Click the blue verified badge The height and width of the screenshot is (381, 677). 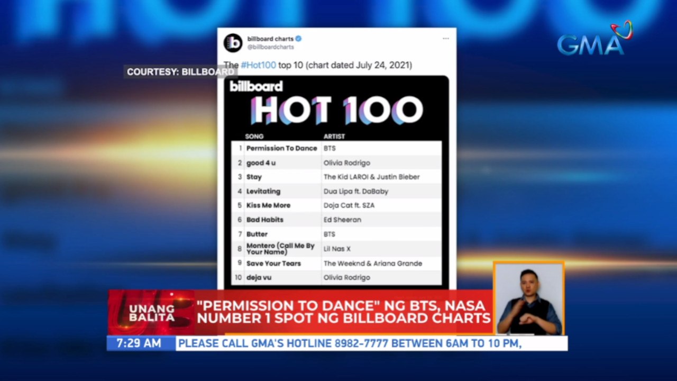(298, 39)
